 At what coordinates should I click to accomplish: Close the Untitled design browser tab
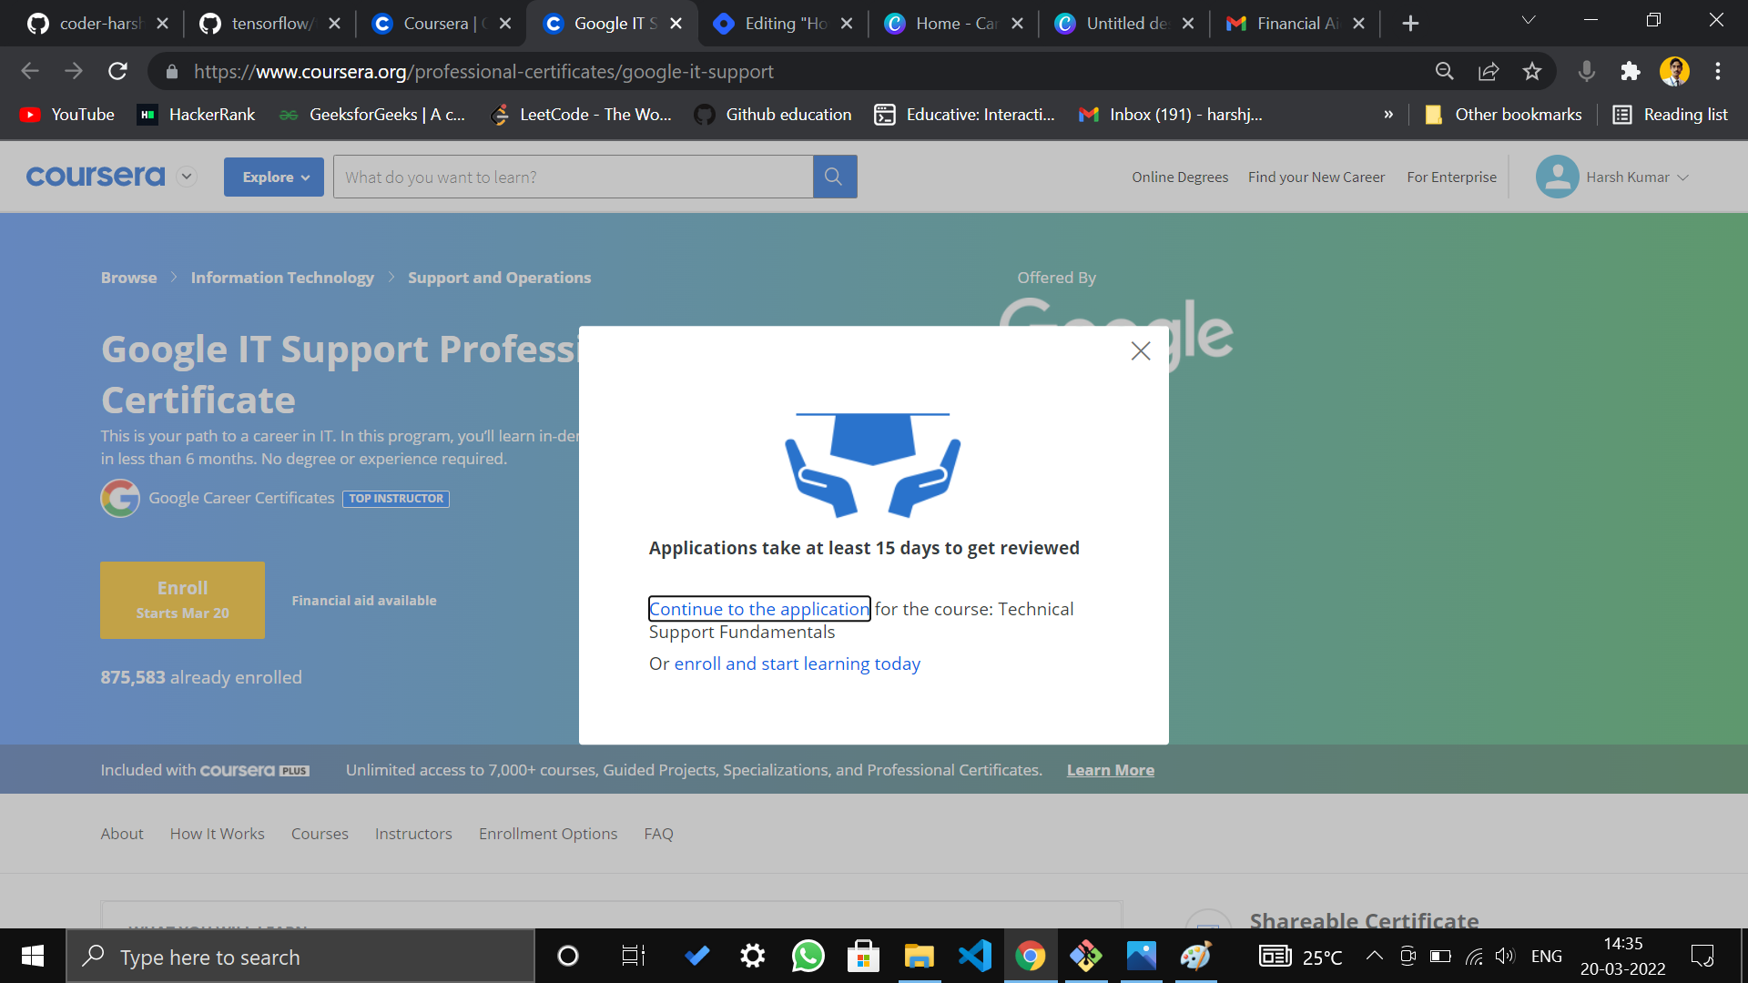pos(1188,24)
